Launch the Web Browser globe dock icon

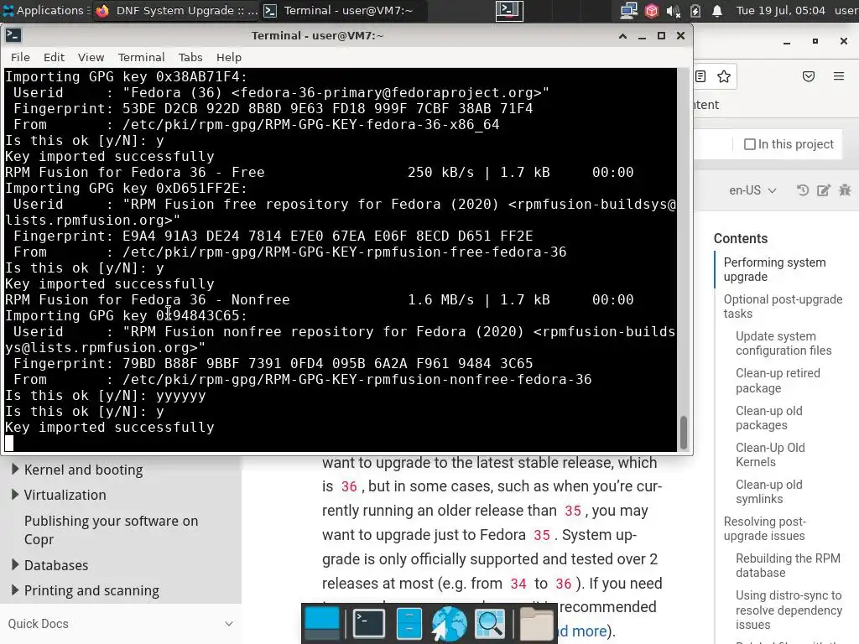[450, 623]
